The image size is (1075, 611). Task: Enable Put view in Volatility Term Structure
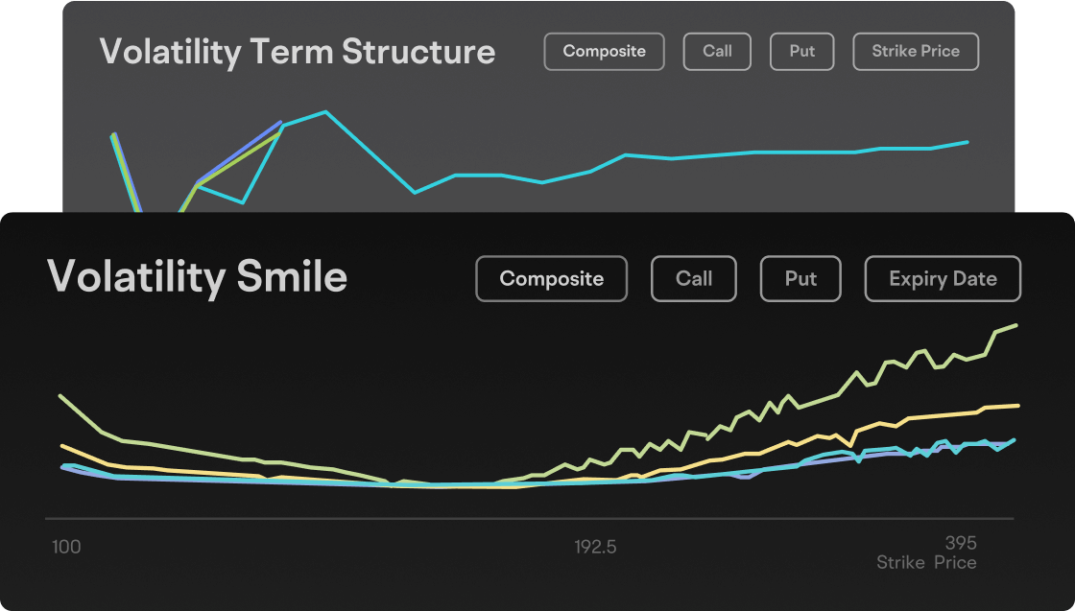(801, 51)
